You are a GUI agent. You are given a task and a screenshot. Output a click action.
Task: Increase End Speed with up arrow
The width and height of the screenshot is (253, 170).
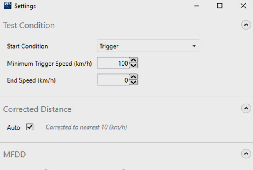[x=134, y=78]
